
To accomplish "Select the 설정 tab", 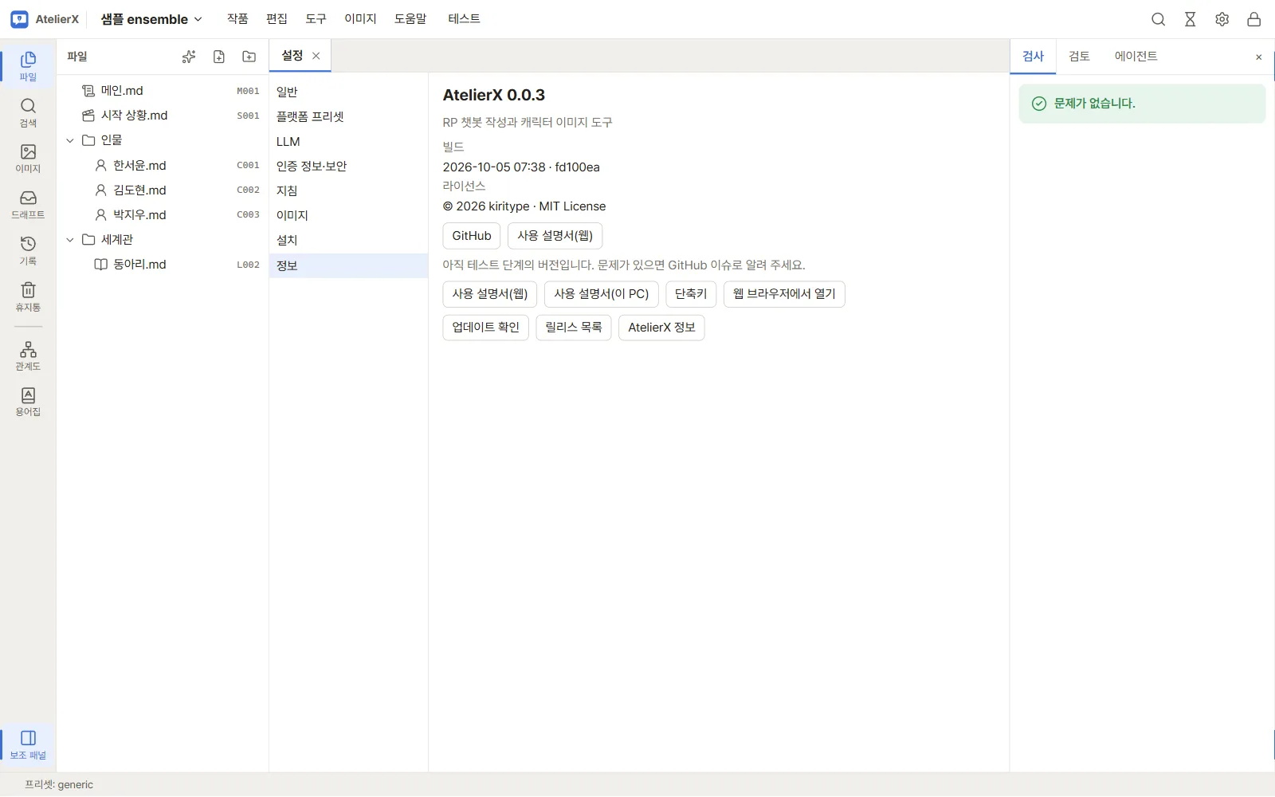I will [x=292, y=56].
